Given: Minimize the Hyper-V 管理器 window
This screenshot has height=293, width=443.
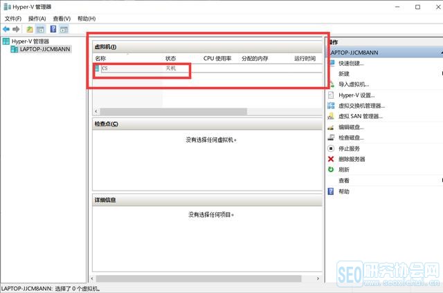Looking at the screenshot, I should point(397,7).
